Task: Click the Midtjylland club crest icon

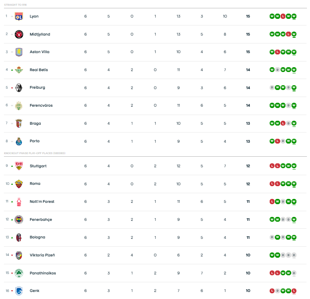Action: [18, 34]
